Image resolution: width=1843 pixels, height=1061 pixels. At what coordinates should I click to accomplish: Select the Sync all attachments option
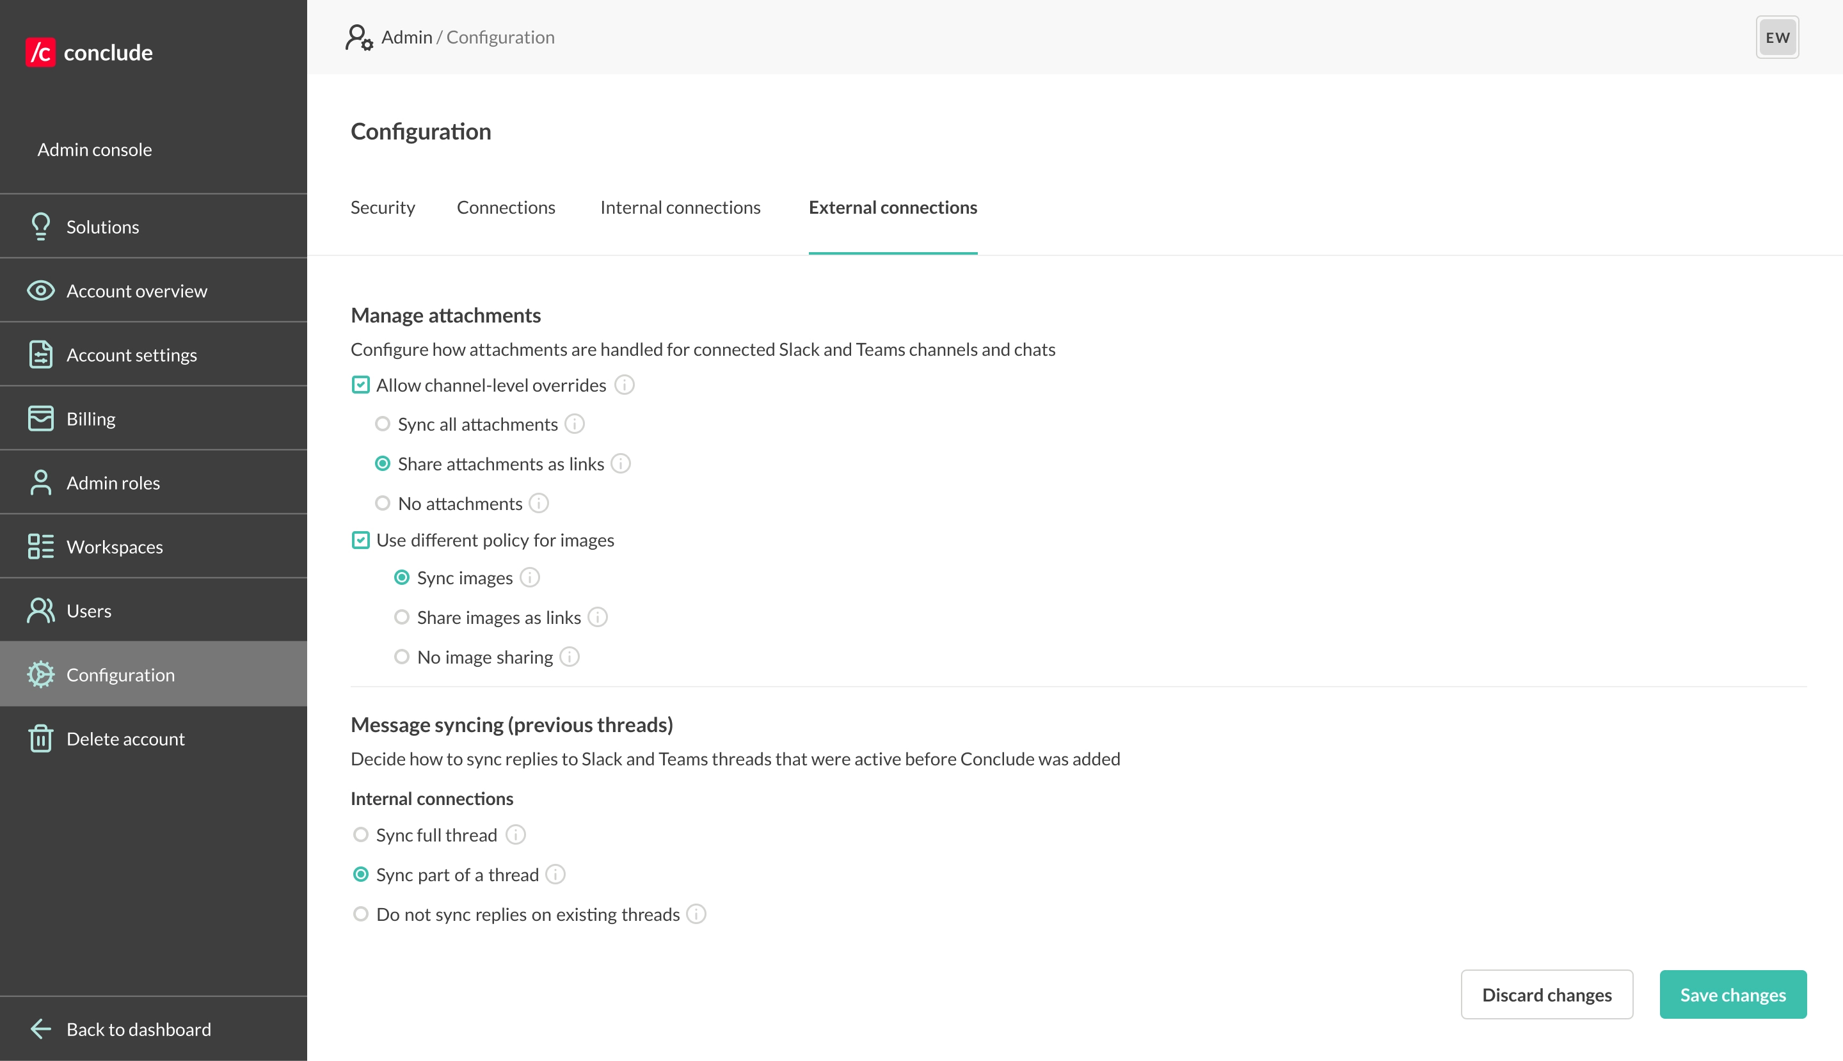tap(383, 424)
